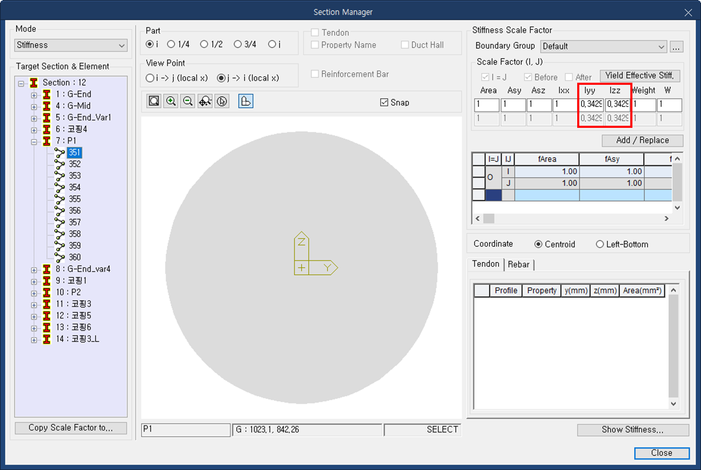Screen dimensions: 701x470
Task: Click the Section 12 root icon
Action: click(34, 83)
